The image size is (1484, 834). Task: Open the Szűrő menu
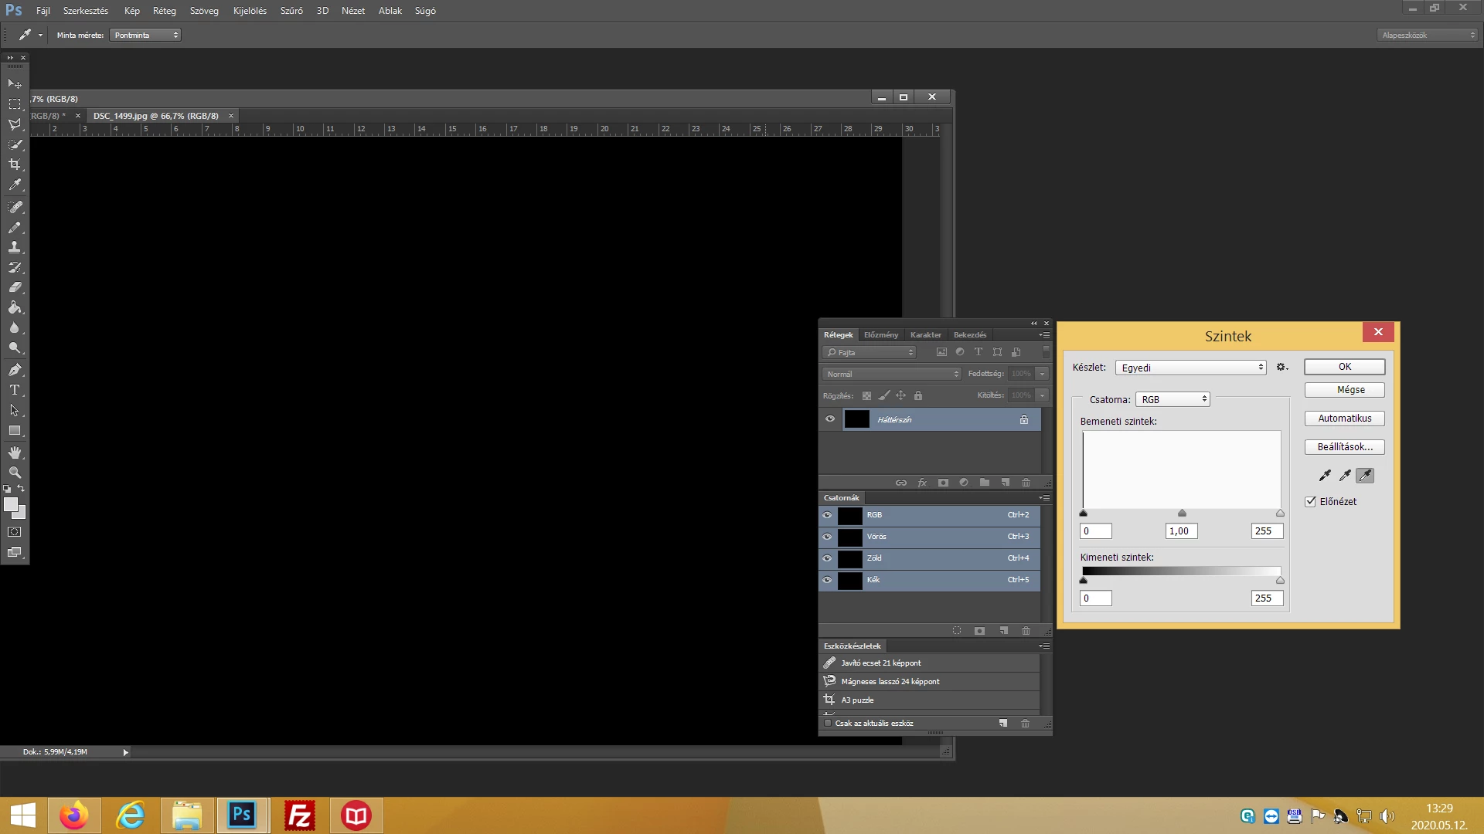click(291, 11)
